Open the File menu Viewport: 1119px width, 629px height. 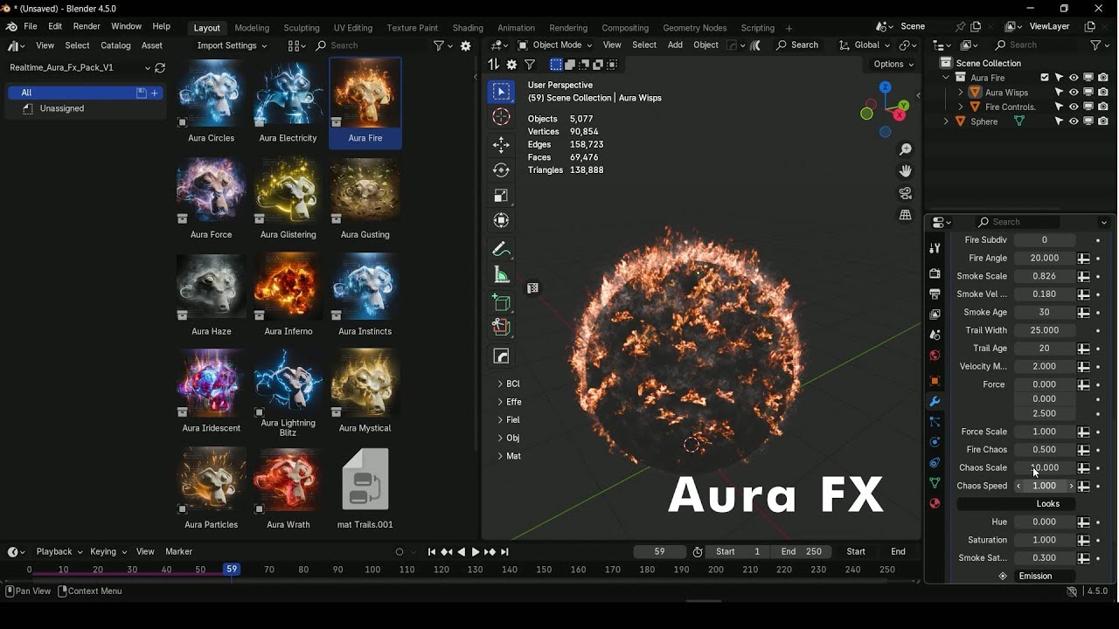31,26
